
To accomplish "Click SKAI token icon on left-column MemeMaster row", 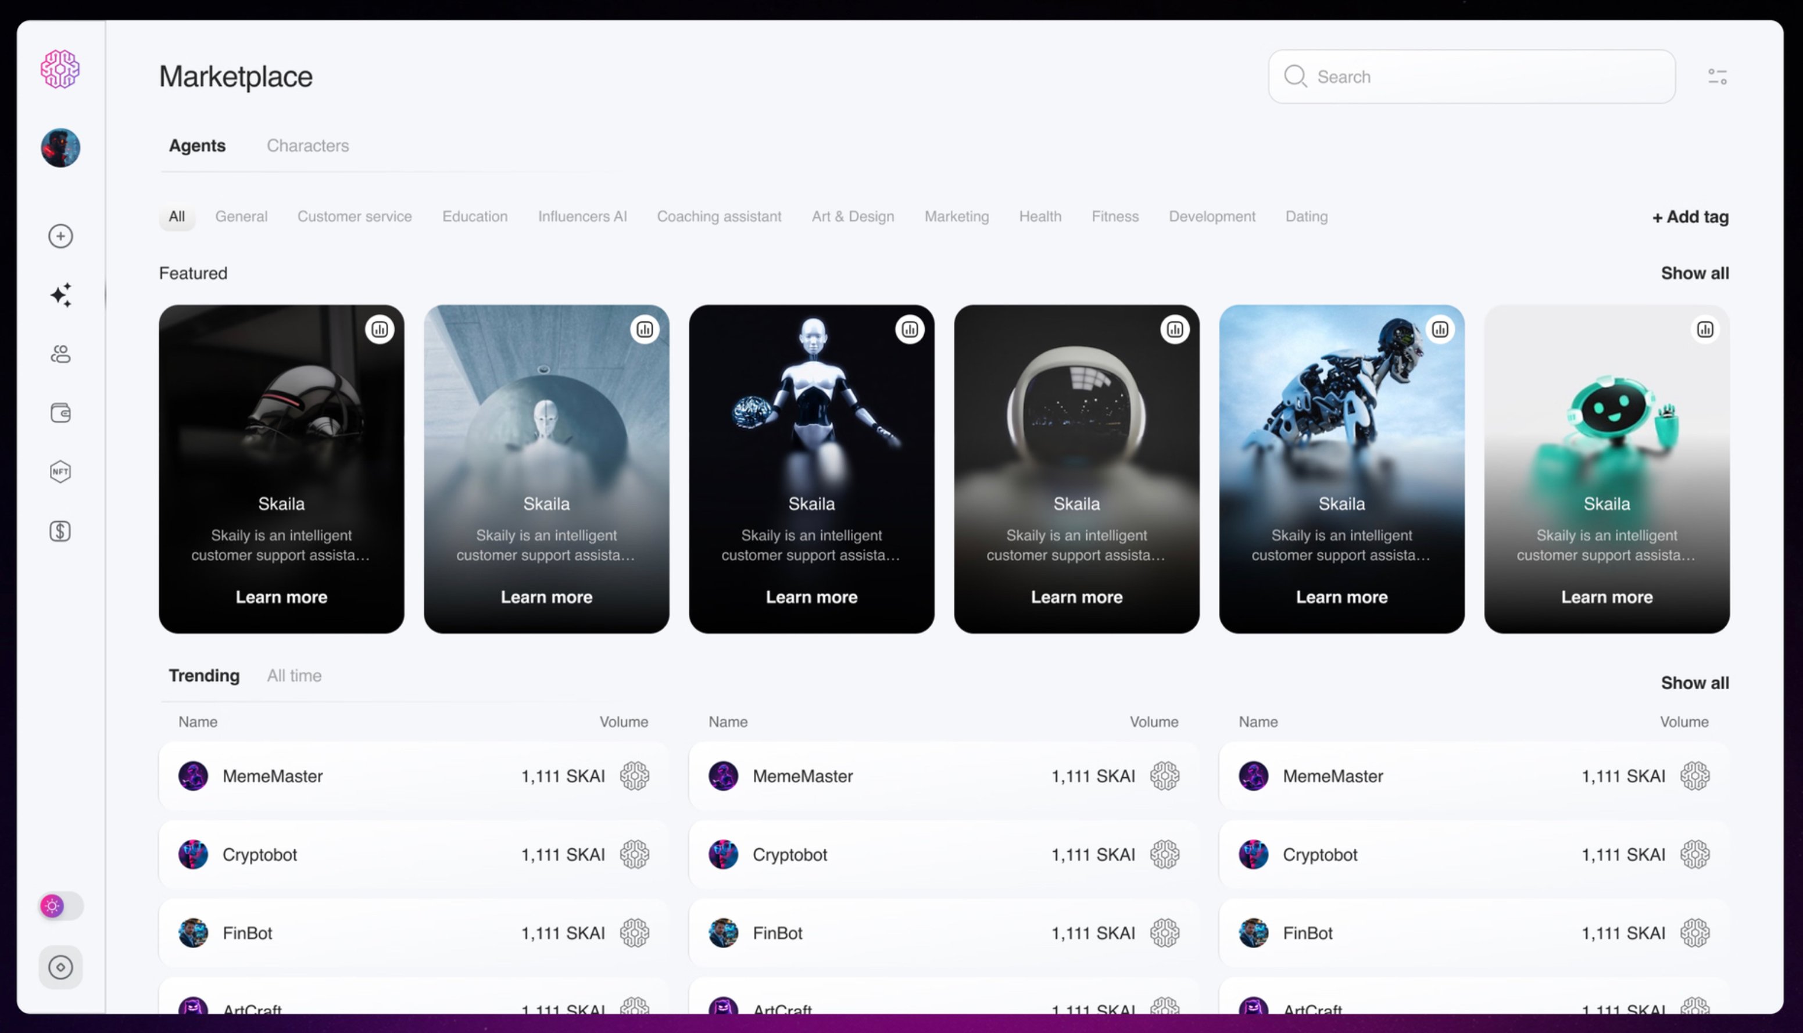I will pyautogui.click(x=634, y=776).
